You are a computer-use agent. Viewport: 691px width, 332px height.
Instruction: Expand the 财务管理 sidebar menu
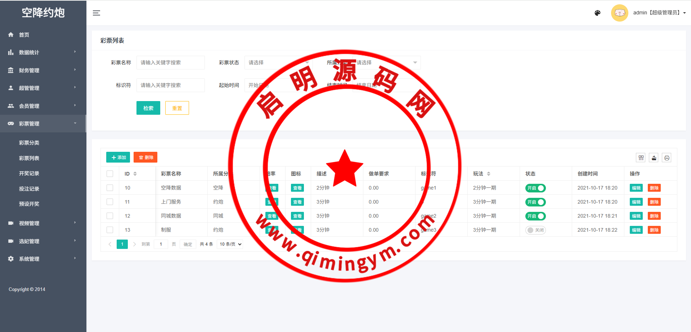point(43,70)
